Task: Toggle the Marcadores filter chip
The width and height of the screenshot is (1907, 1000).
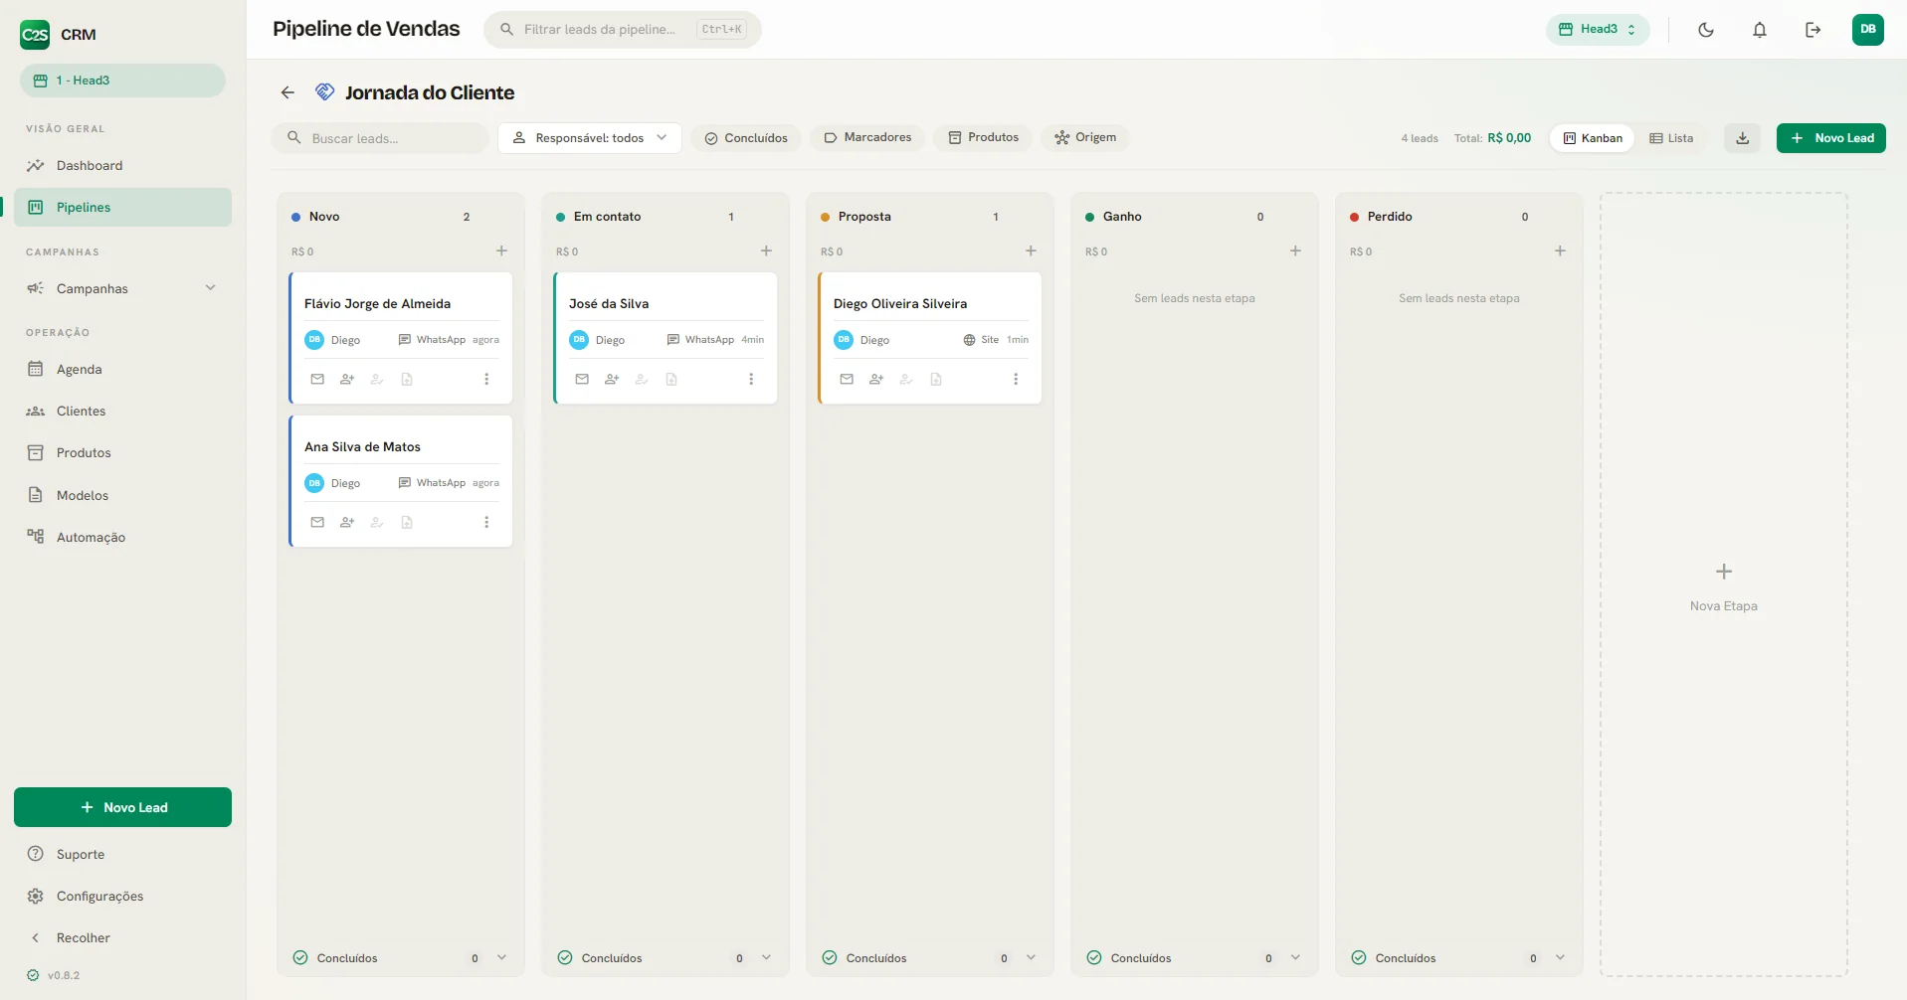Action: (x=867, y=137)
